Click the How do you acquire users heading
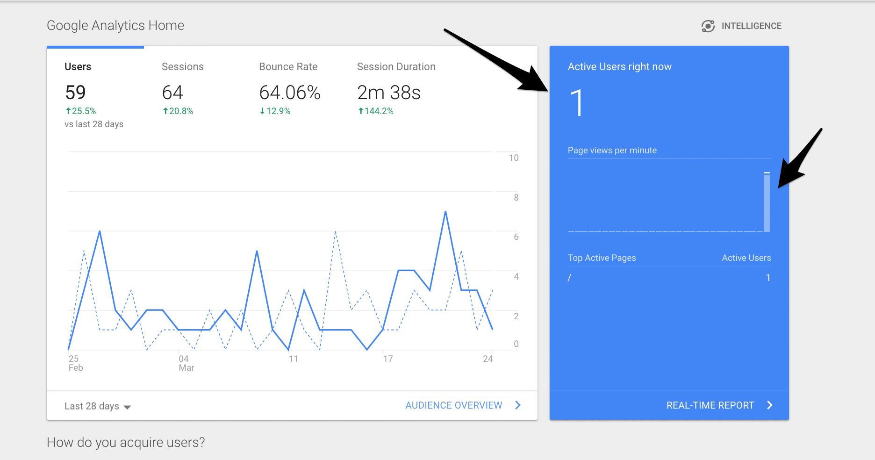Viewport: 875px width, 460px height. (x=126, y=442)
